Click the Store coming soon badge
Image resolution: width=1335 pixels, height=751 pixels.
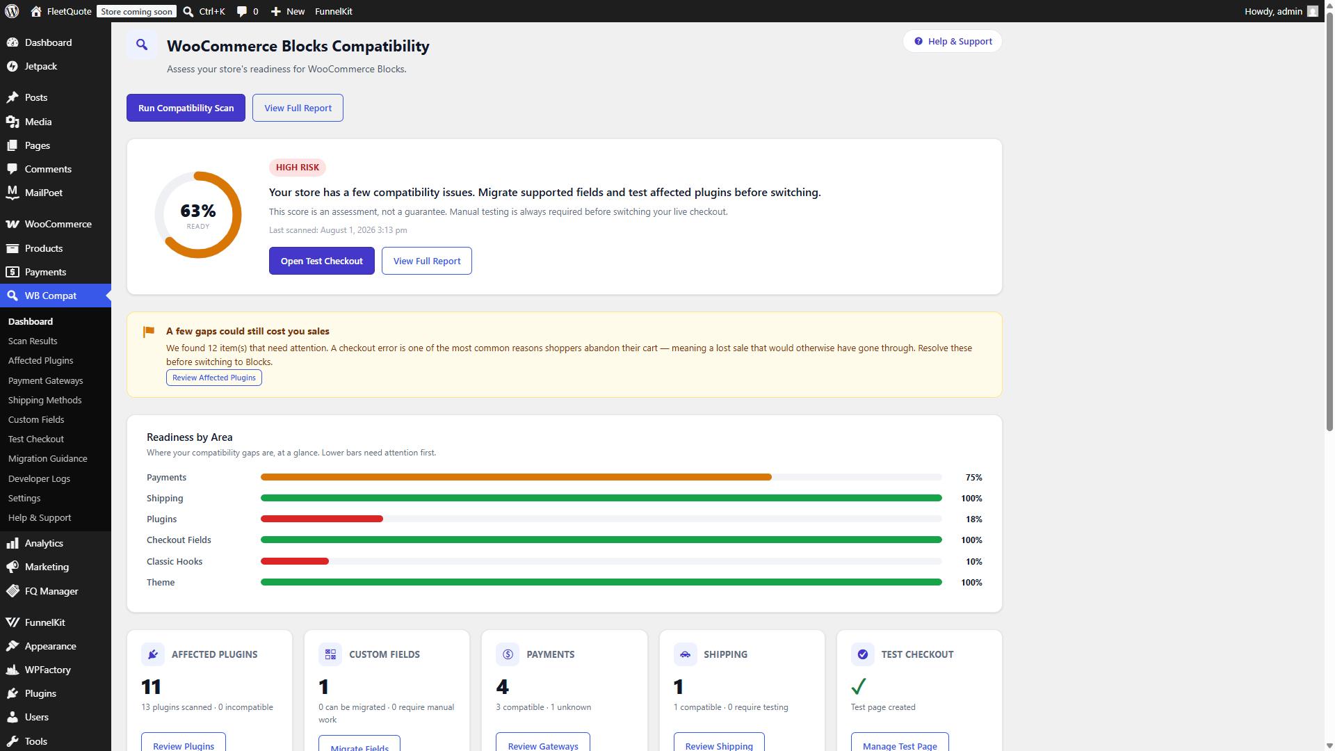pos(136,11)
